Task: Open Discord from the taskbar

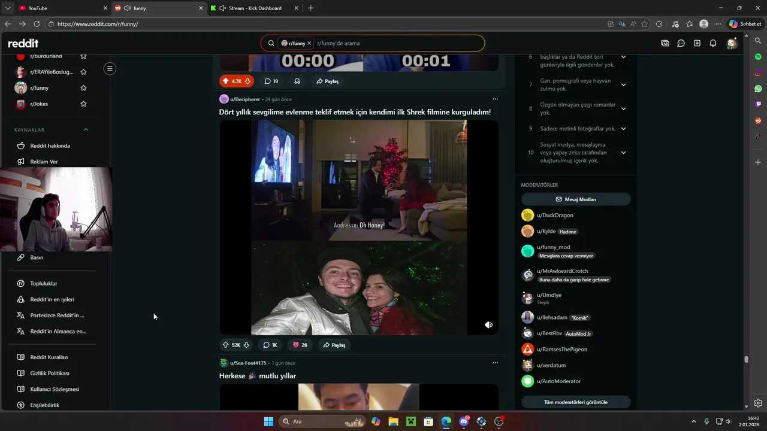Action: coord(464,421)
